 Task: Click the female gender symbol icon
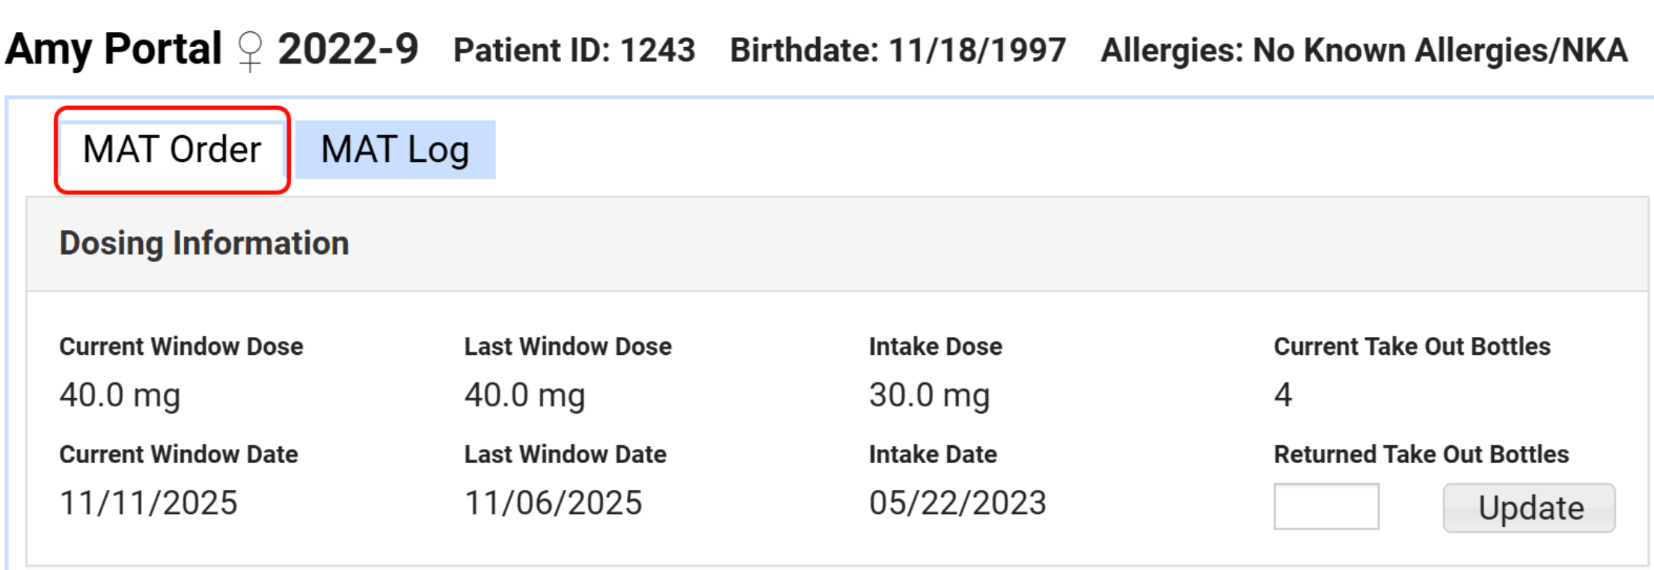coord(250,51)
